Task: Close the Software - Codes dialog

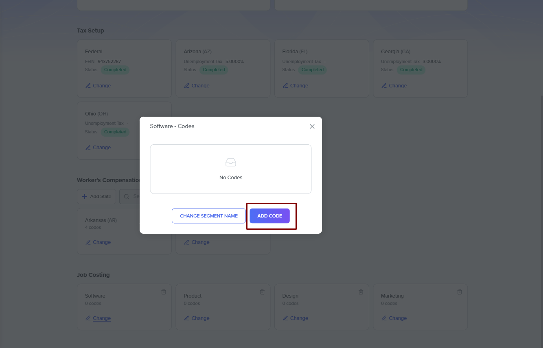Action: pyautogui.click(x=312, y=126)
